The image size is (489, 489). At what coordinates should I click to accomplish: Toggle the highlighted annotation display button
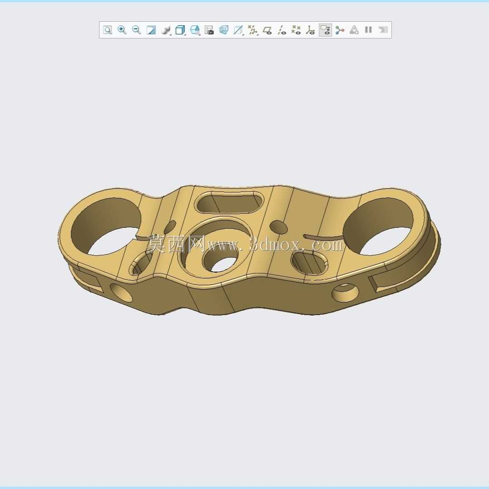[x=325, y=30]
